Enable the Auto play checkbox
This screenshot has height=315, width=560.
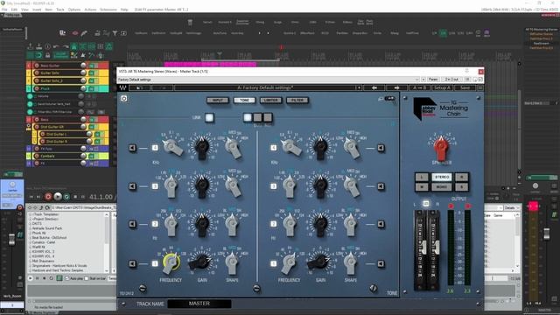coord(66,278)
